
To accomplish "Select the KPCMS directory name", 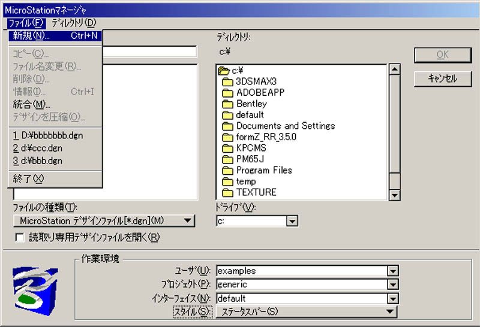I will tap(251, 148).
